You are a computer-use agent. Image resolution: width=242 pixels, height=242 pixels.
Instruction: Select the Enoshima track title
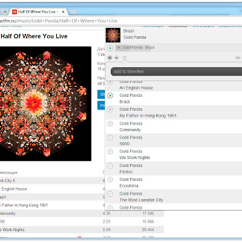click(129, 186)
